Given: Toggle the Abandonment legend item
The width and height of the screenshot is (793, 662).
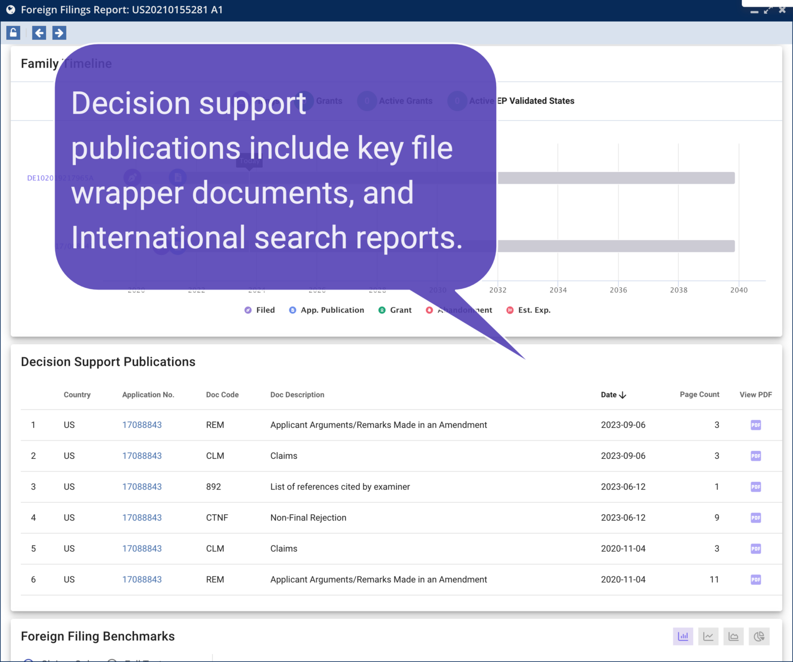Looking at the screenshot, I should [x=459, y=310].
